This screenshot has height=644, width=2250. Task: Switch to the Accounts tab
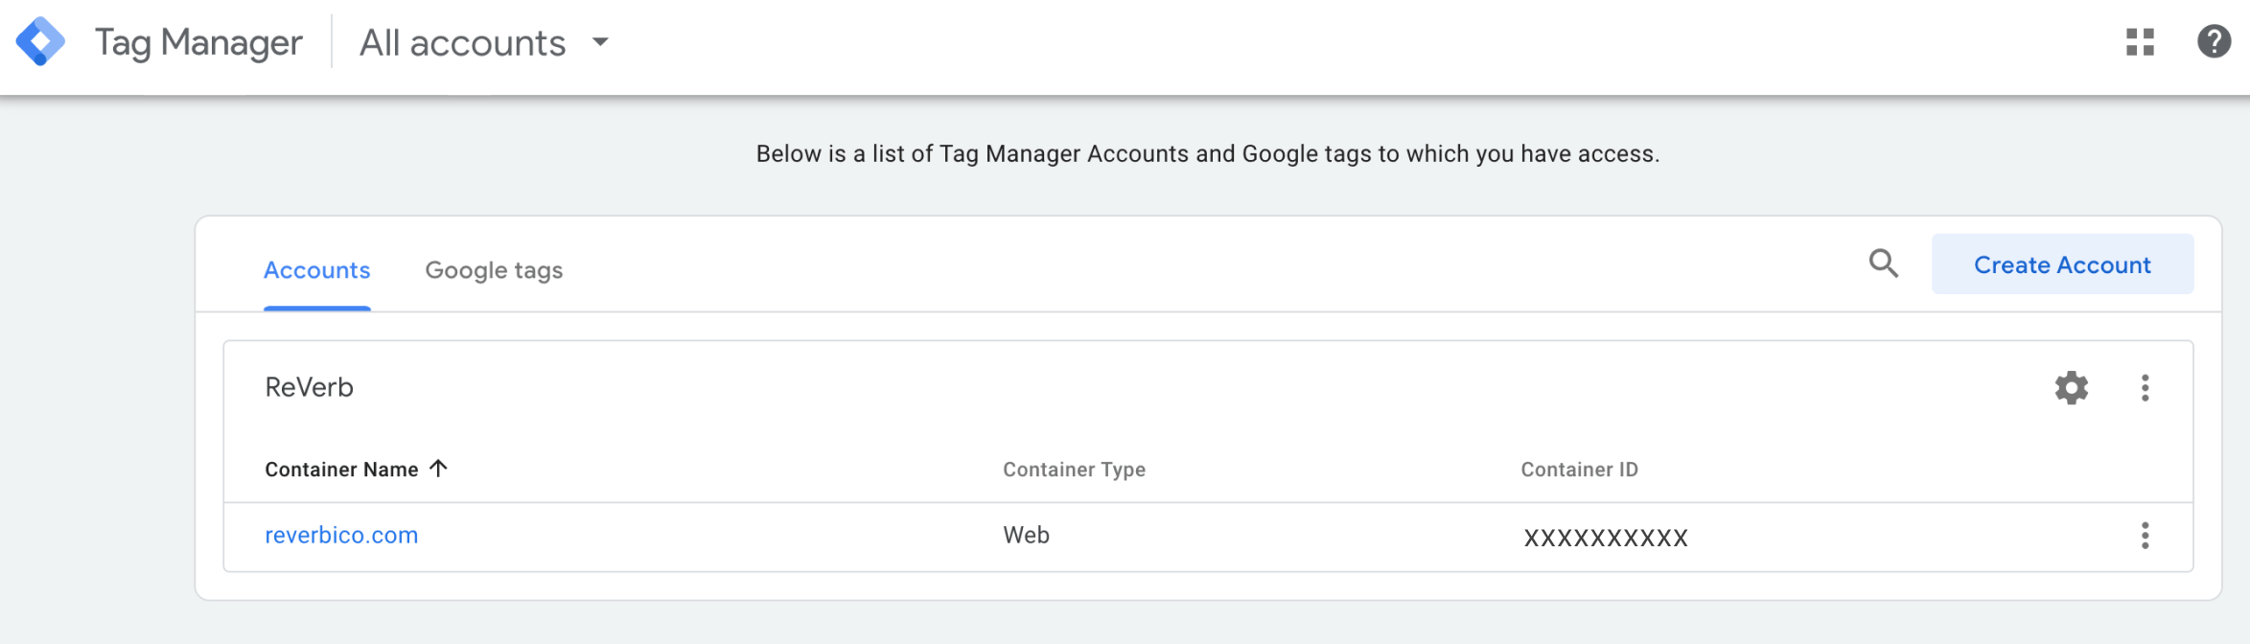[x=316, y=270]
